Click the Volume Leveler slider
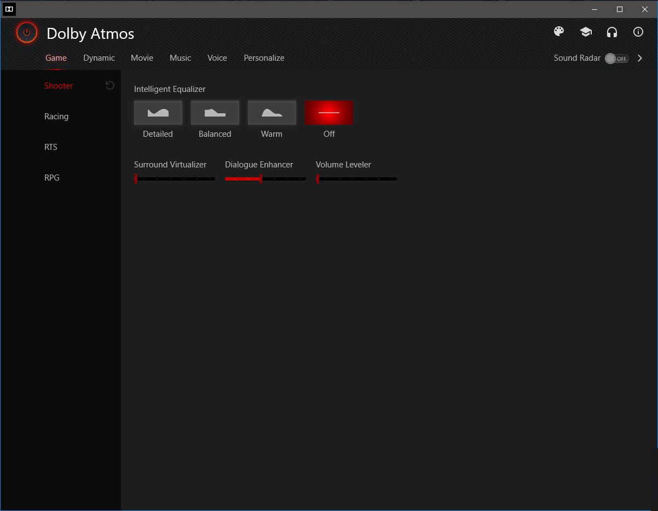This screenshot has height=511, width=658. click(356, 178)
